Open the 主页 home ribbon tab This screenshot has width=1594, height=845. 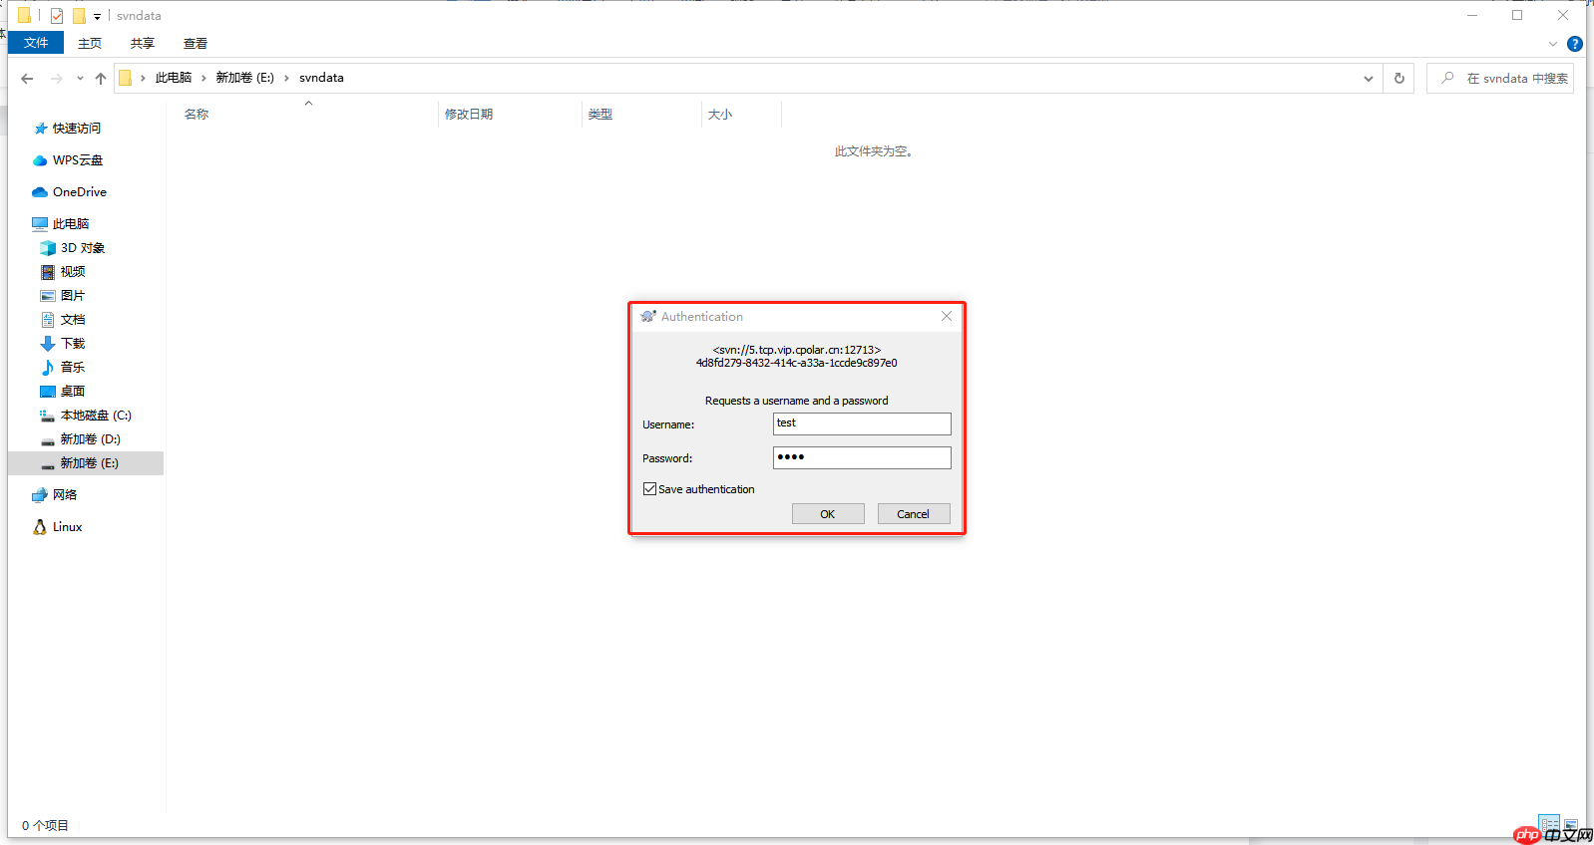90,43
